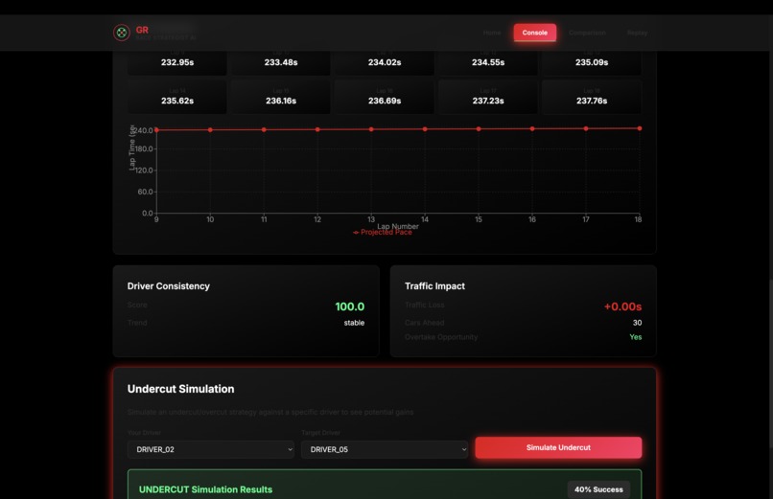Click the stable trend value
773x499 pixels.
coord(354,323)
